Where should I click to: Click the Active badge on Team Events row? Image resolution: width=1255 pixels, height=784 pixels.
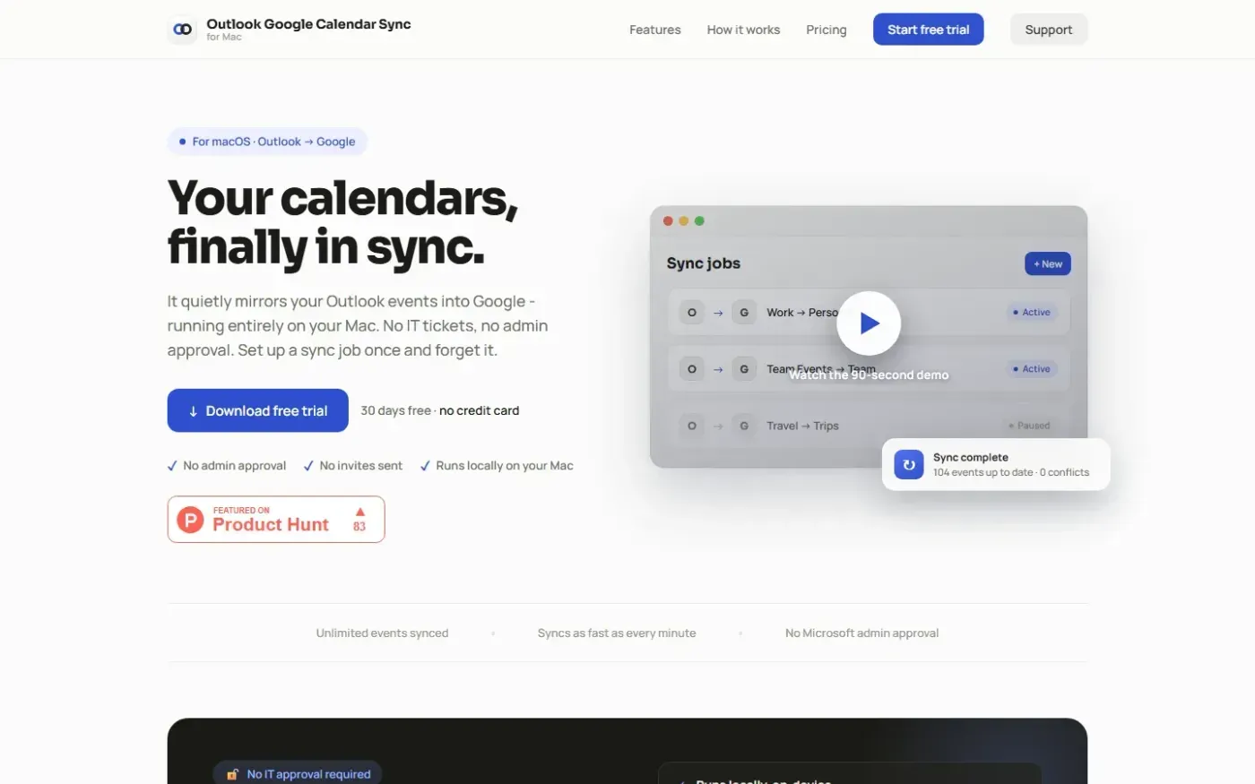(x=1032, y=369)
